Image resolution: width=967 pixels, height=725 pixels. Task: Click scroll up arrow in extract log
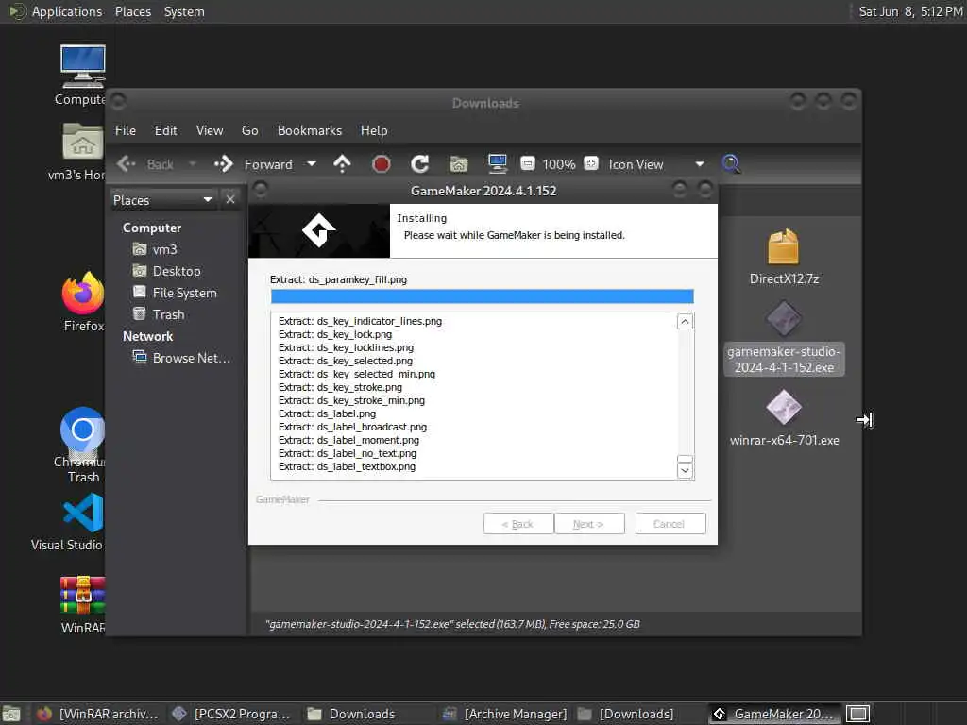(x=685, y=321)
